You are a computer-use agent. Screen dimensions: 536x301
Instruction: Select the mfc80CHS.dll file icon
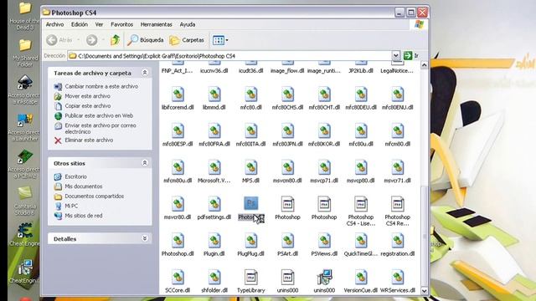point(287,94)
